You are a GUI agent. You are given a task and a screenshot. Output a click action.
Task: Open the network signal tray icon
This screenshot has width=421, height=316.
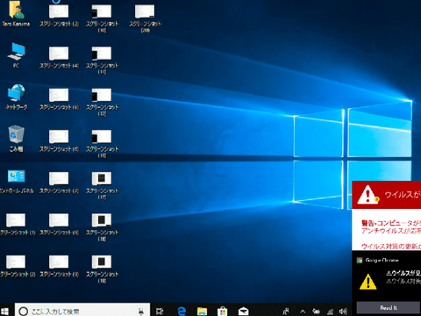pyautogui.click(x=330, y=312)
